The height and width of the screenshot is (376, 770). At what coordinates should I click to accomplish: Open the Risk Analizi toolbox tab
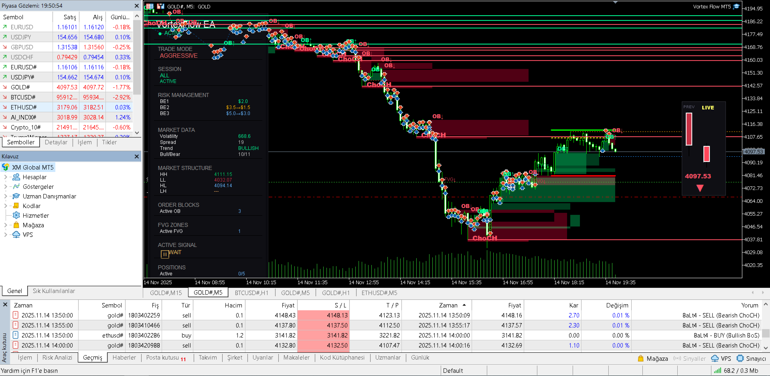[x=57, y=358]
